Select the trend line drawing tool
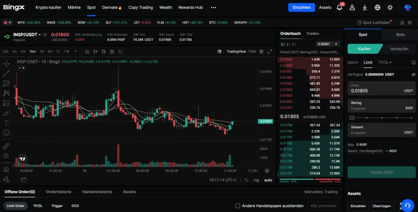 (6, 74)
